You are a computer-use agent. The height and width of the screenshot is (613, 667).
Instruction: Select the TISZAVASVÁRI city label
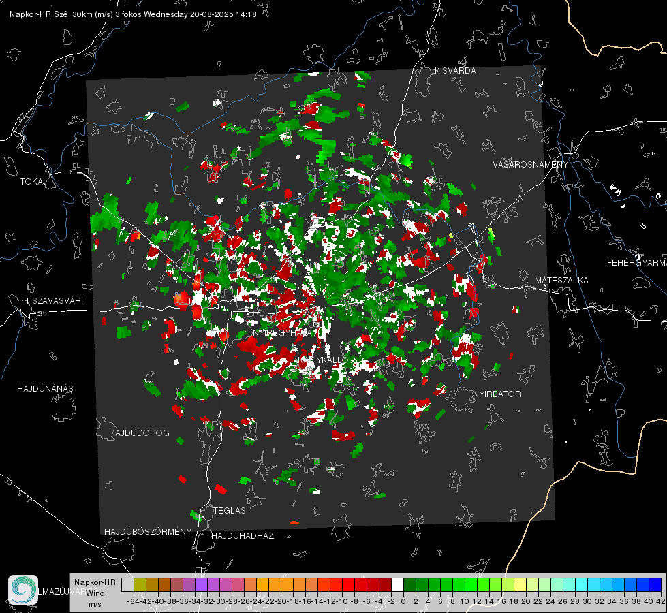[x=54, y=301]
